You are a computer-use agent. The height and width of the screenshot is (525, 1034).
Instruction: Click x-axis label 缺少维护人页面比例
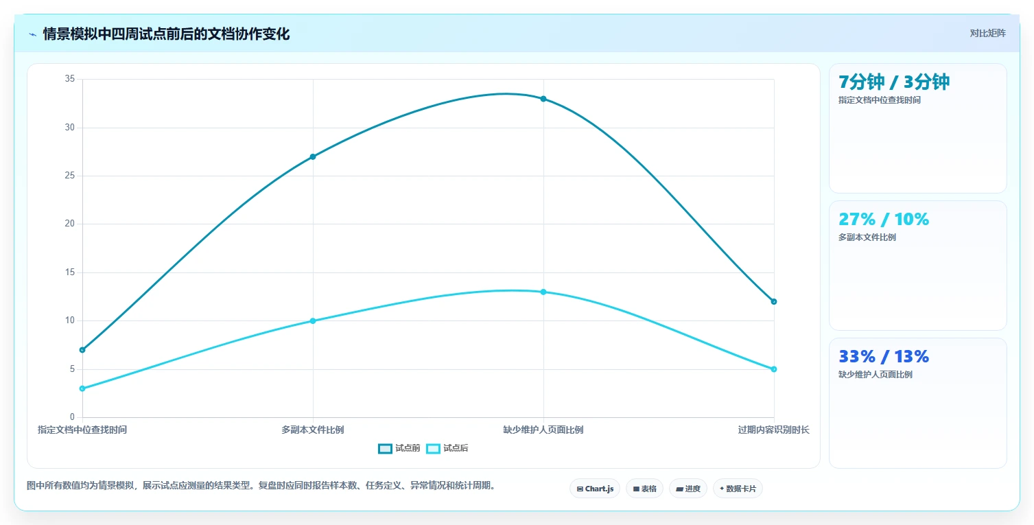543,430
